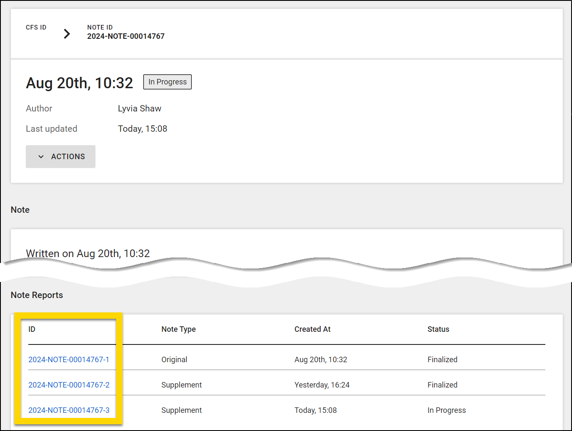The height and width of the screenshot is (431, 572).
Task: Go to CFS ID breadcrumb
Action: click(x=36, y=27)
